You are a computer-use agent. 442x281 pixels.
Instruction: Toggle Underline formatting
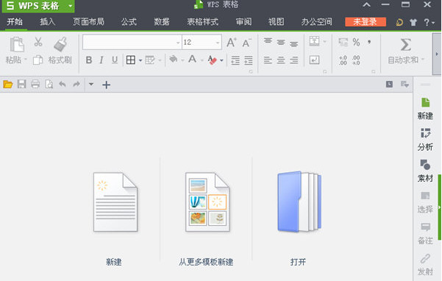115,60
